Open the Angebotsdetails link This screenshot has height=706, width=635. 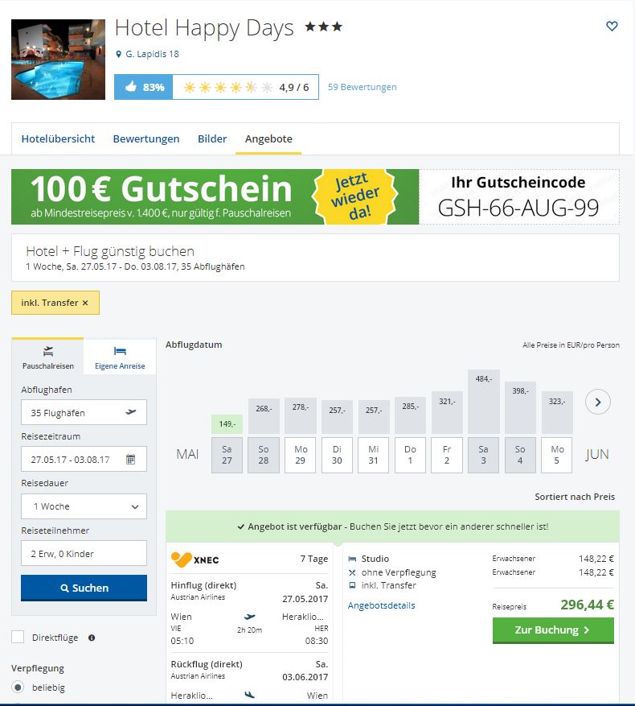coord(381,605)
